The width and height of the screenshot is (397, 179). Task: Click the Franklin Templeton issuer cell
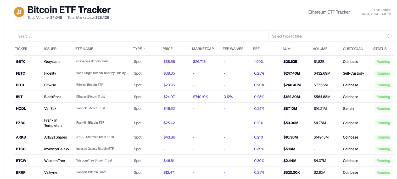(x=53, y=123)
